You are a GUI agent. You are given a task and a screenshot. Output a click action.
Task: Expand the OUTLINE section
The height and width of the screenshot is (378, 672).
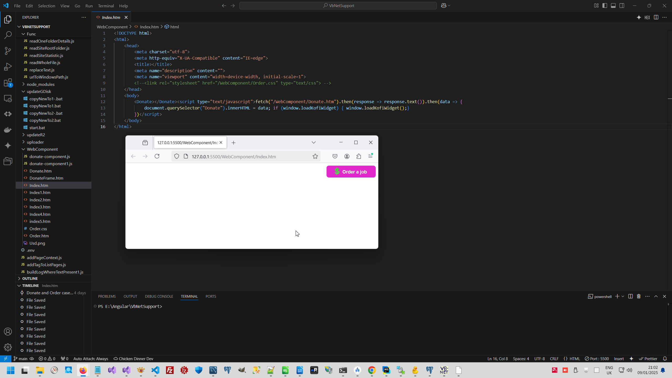tap(30, 278)
